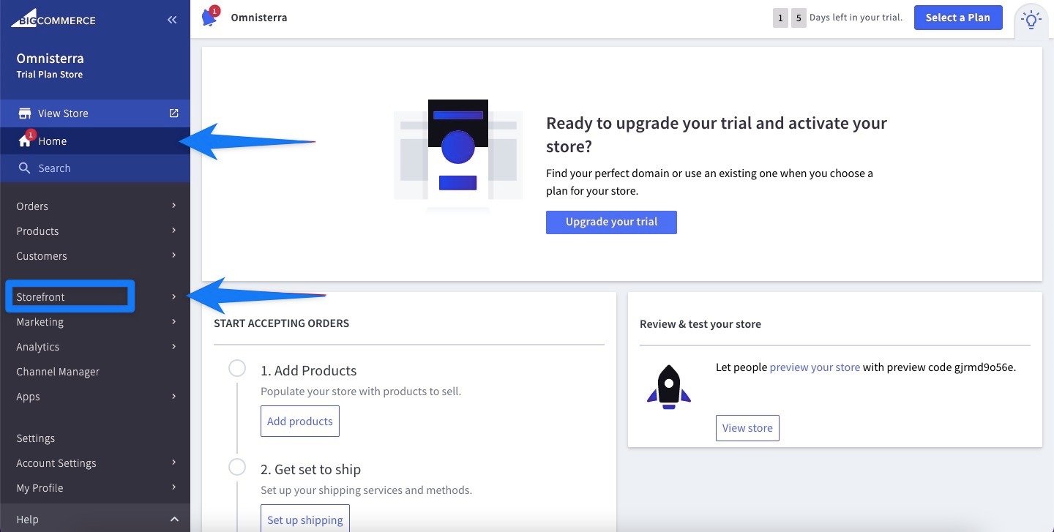Click the Days left in your trial text
The width and height of the screenshot is (1054, 532).
pyautogui.click(x=856, y=18)
